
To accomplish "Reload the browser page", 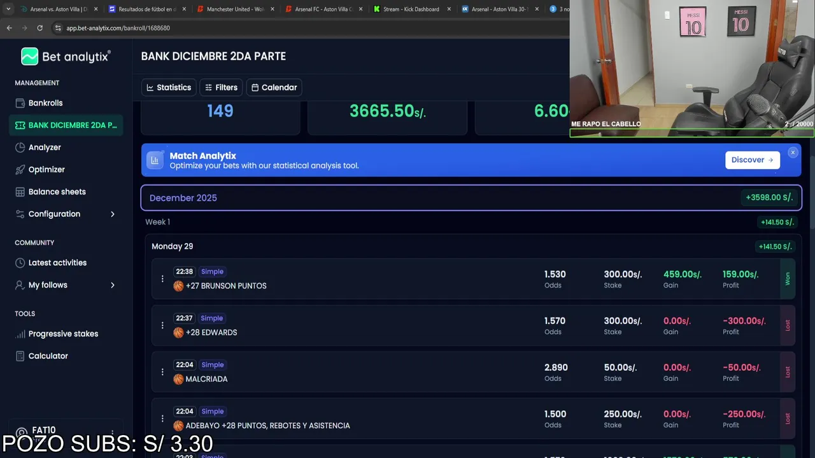I will 39,28.
